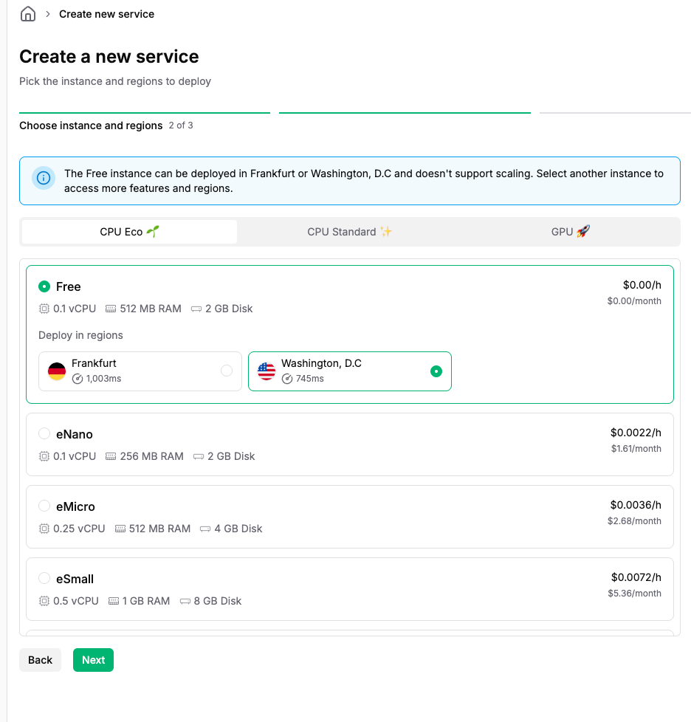Image resolution: width=691 pixels, height=722 pixels.
Task: Click the Create new service breadcrumb
Action: [x=106, y=14]
